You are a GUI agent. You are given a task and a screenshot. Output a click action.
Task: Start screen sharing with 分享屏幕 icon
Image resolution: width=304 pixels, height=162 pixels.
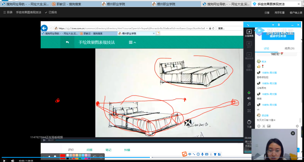pyautogui.click(x=249, y=33)
